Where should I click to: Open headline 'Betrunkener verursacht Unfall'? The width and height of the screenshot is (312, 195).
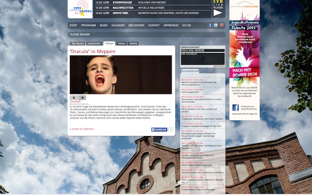pos(201,101)
